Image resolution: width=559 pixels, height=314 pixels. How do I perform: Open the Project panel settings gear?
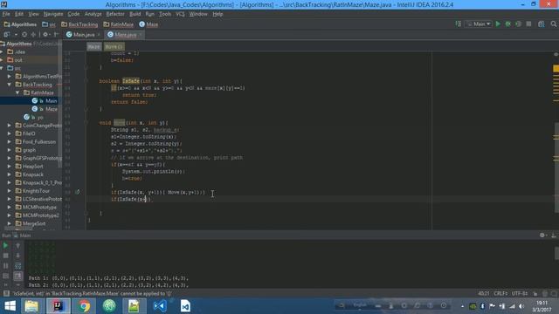click(45, 35)
